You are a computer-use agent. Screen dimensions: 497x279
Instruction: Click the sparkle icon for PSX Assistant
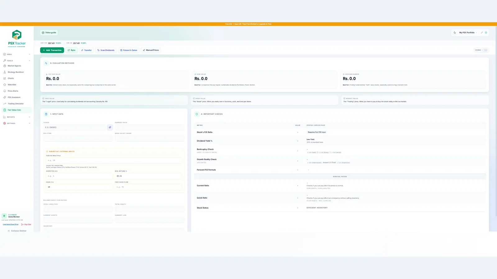5,97
